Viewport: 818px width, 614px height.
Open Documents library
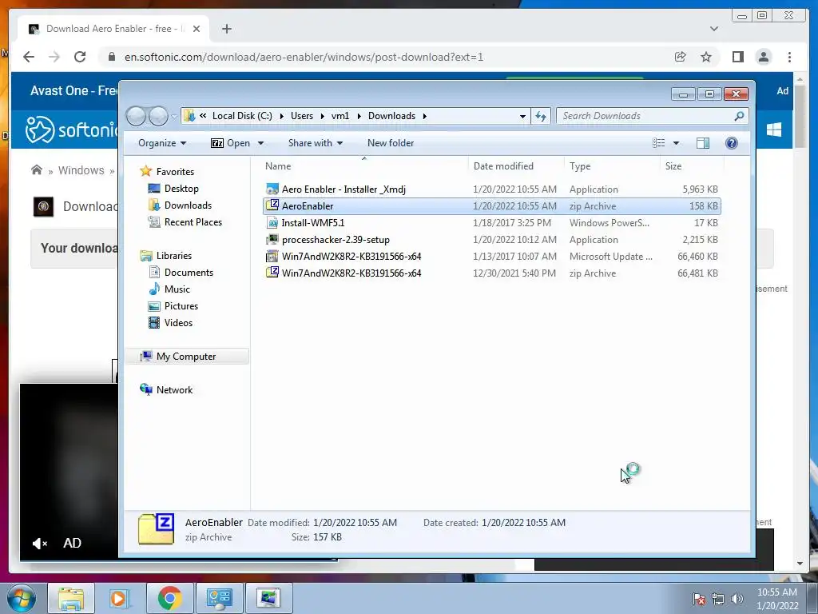tap(189, 273)
